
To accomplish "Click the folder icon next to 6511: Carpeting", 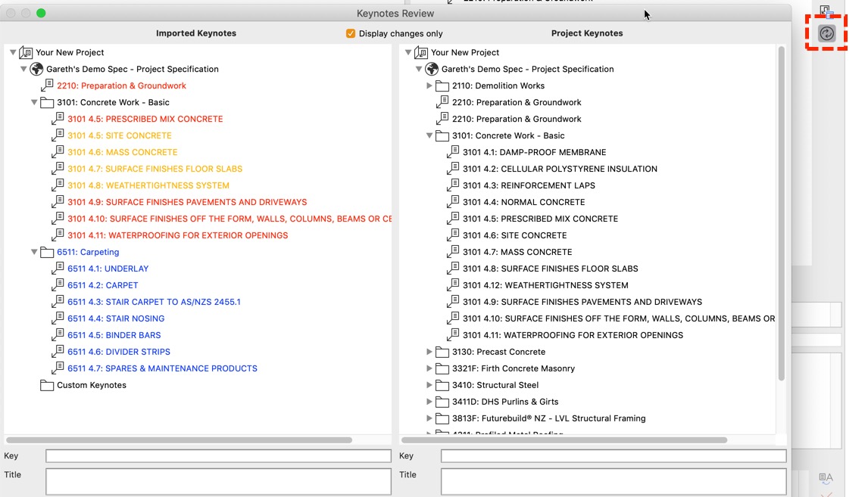I will [47, 252].
